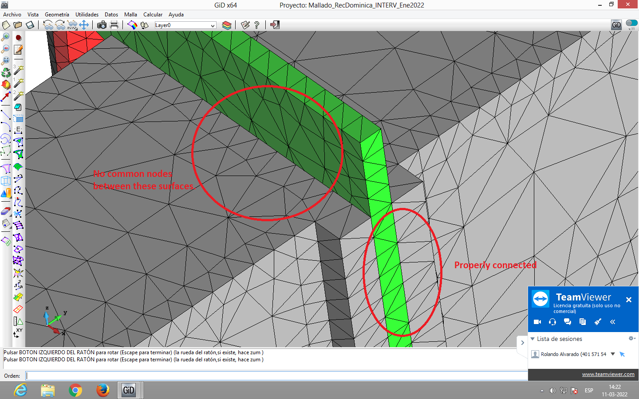Open the Geometría menu
The height and width of the screenshot is (399, 639).
point(57,15)
